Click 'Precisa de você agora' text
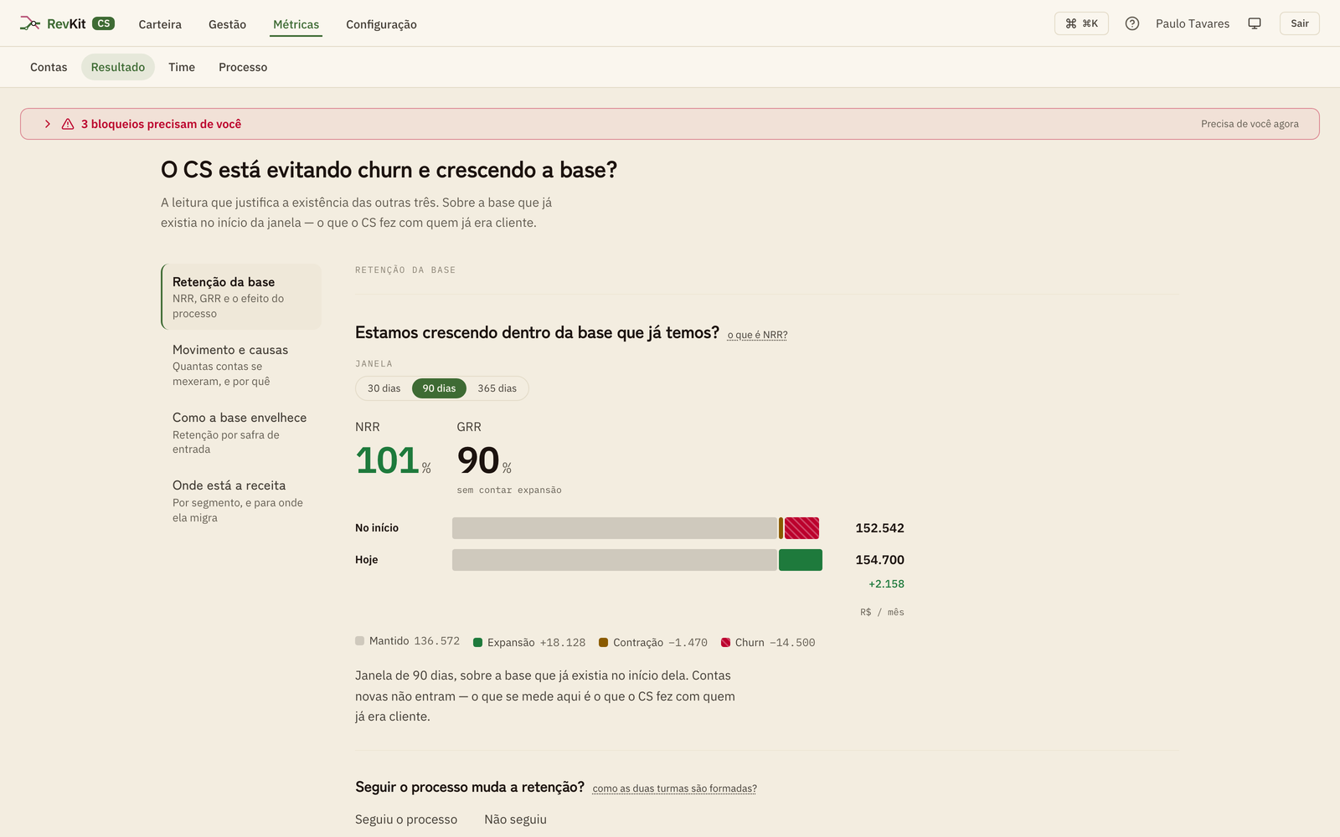This screenshot has height=837, width=1340. point(1250,124)
